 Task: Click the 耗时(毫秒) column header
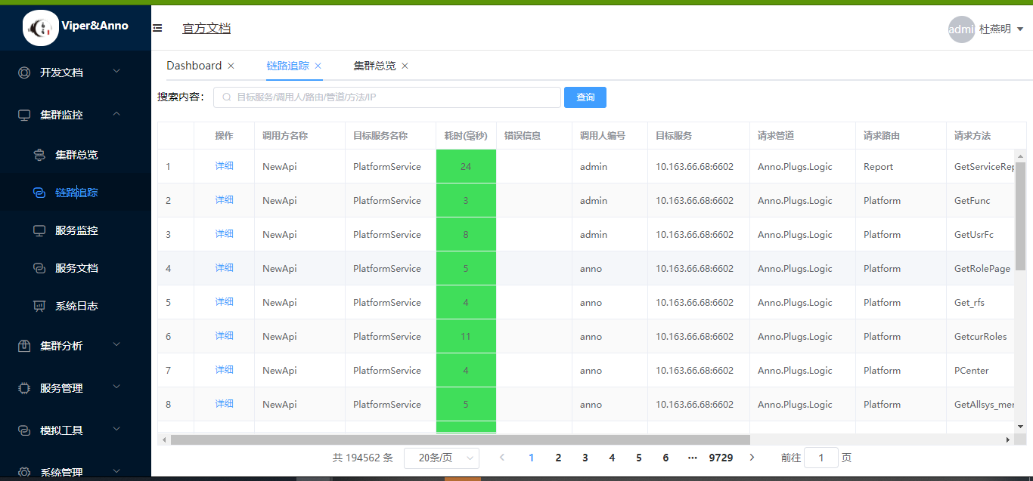466,136
